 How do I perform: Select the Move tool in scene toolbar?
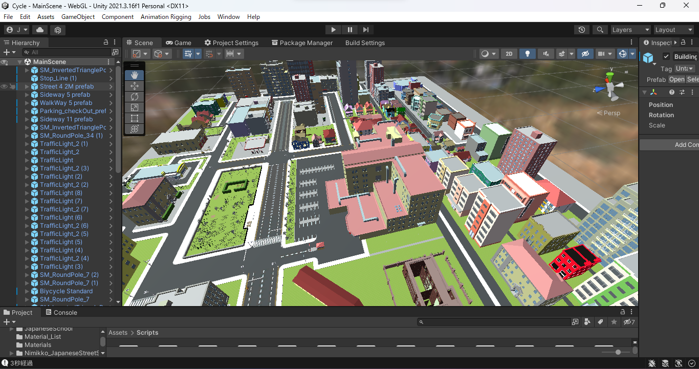click(x=135, y=86)
